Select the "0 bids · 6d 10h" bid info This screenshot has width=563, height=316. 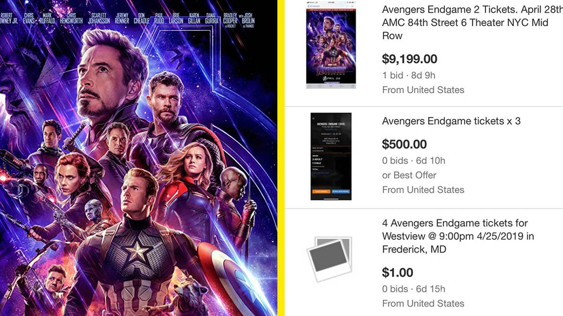coord(413,161)
